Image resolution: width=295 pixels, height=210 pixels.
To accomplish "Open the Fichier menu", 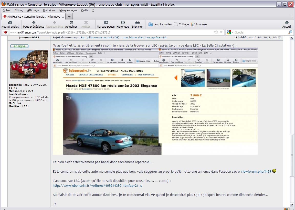I will pyautogui.click(x=7, y=10).
